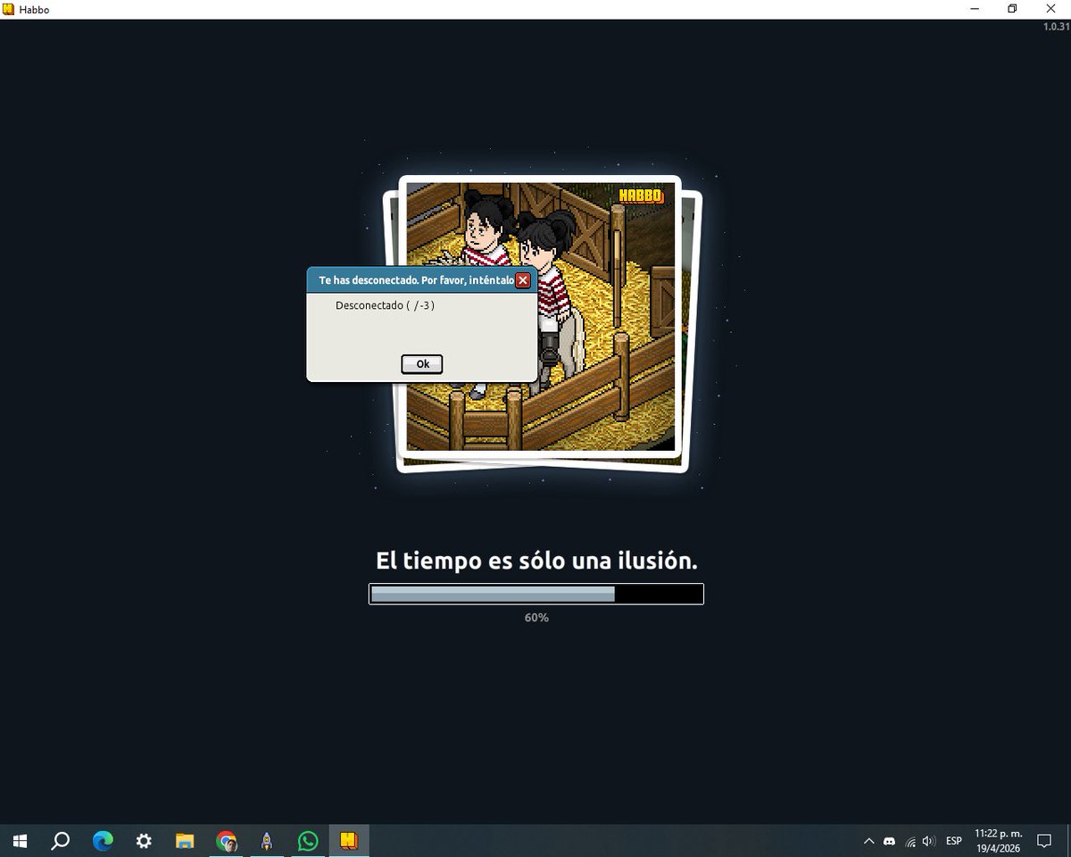The image size is (1071, 857).
Task: Click the Ok button in the disconnect dialog
Action: pos(422,363)
